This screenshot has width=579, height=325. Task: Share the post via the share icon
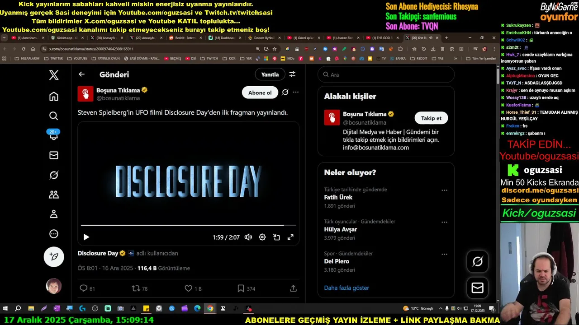pos(293,288)
